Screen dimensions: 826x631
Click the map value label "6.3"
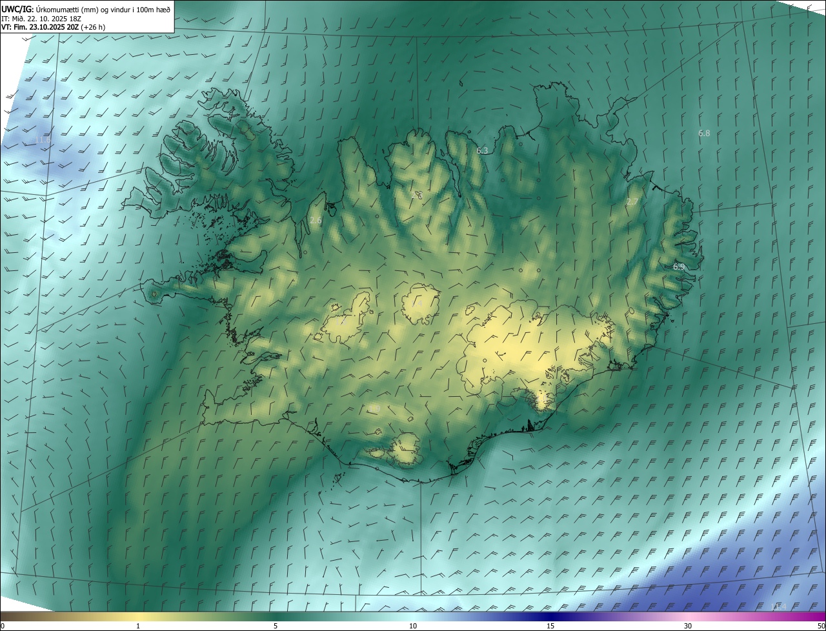tap(482, 150)
